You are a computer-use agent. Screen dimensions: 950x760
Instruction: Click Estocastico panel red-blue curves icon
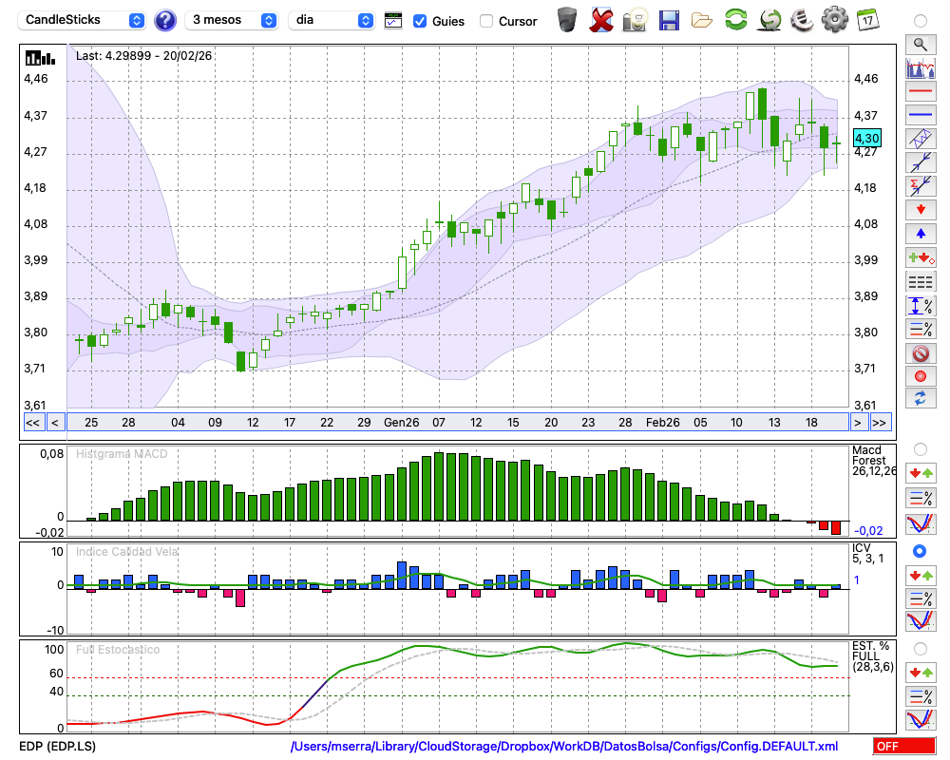(x=921, y=719)
